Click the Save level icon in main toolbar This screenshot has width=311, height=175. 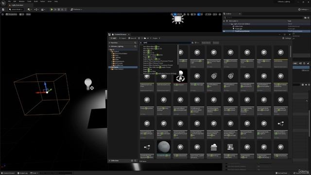point(3,10)
